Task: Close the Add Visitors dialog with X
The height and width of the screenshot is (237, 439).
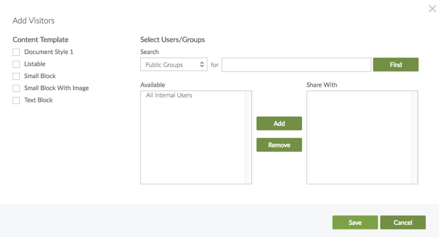Action: (432, 9)
